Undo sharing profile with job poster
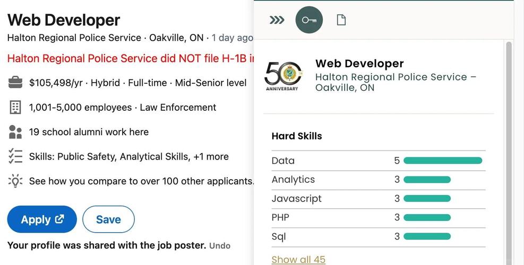The image size is (524, 265). point(220,246)
